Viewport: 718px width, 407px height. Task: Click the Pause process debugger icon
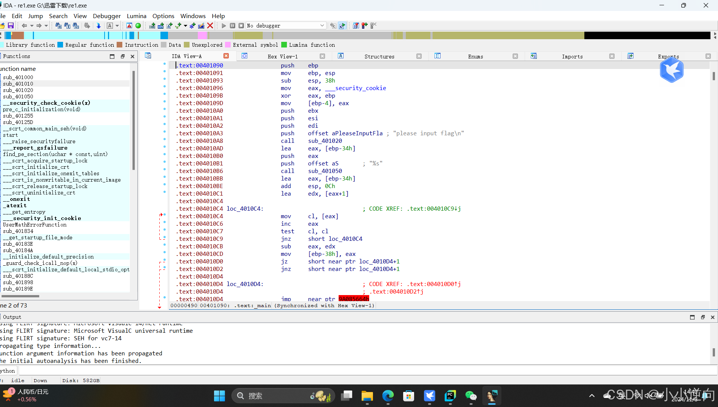[232, 26]
